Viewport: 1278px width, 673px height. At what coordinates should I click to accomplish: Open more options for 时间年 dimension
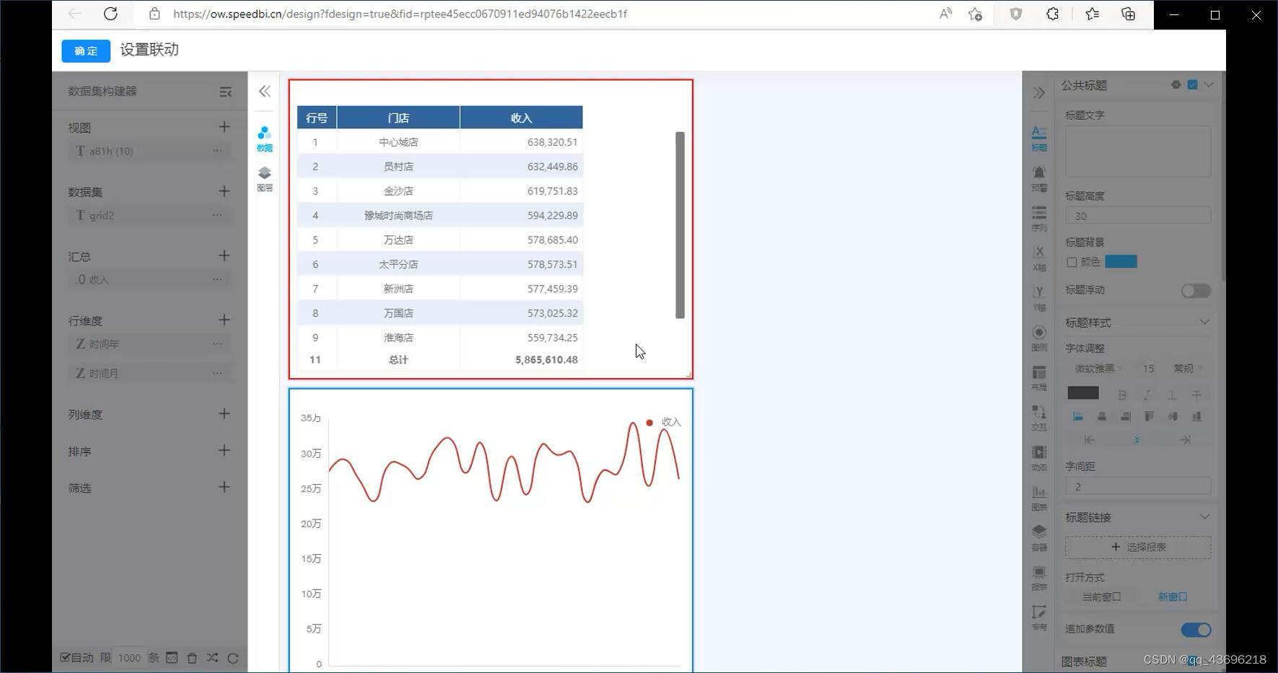tap(217, 344)
